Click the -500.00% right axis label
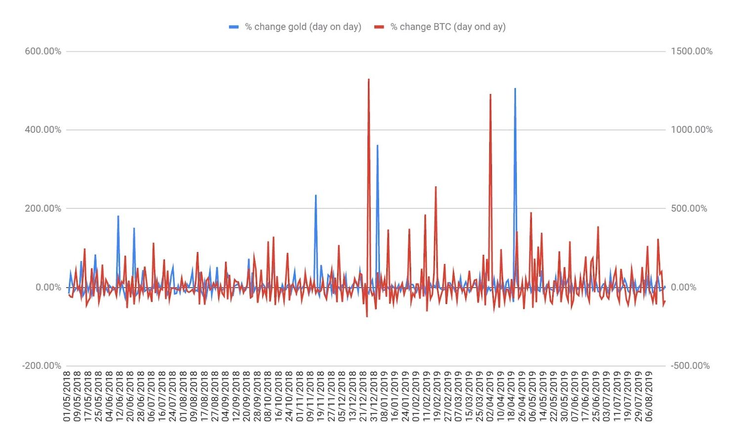This screenshot has width=735, height=444. [x=691, y=366]
